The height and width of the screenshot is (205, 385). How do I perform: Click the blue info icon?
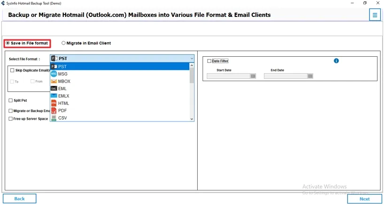point(336,61)
